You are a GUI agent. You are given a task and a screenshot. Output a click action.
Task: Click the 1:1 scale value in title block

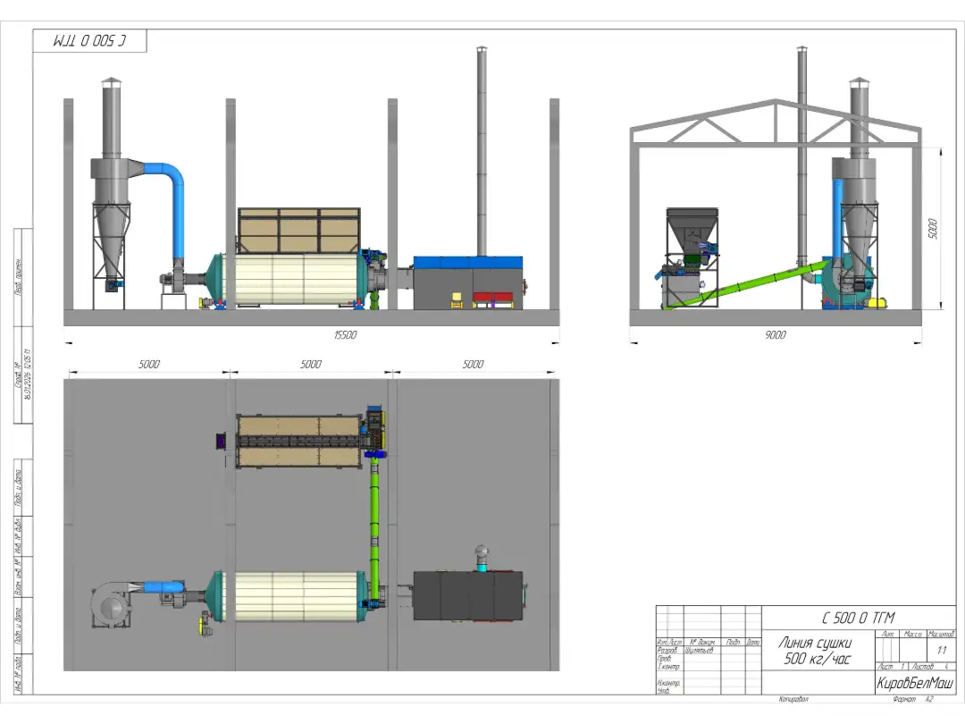tap(941, 650)
